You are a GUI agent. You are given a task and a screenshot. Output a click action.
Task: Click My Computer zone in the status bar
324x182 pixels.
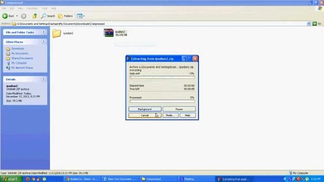click(x=299, y=173)
